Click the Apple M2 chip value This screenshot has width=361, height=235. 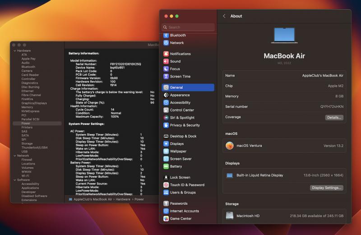click(x=335, y=86)
